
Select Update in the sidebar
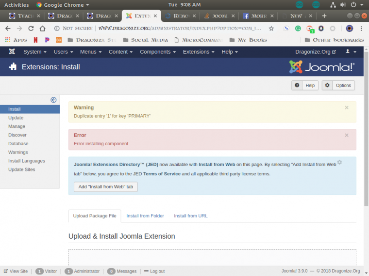pyautogui.click(x=16, y=118)
